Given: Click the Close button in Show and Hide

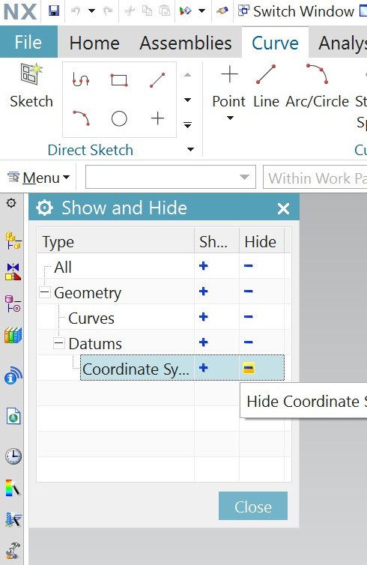Looking at the screenshot, I should [253, 506].
